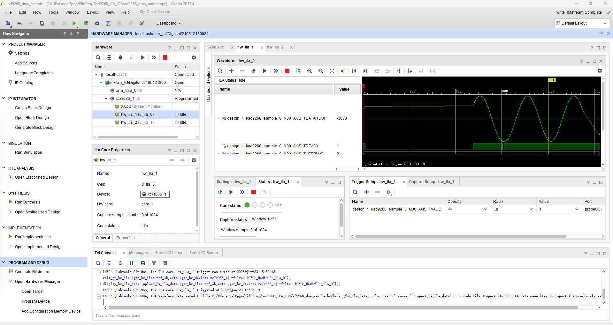Click the search icon in Hardware panel
Viewport: 613px width, 325px height.
coord(98,57)
